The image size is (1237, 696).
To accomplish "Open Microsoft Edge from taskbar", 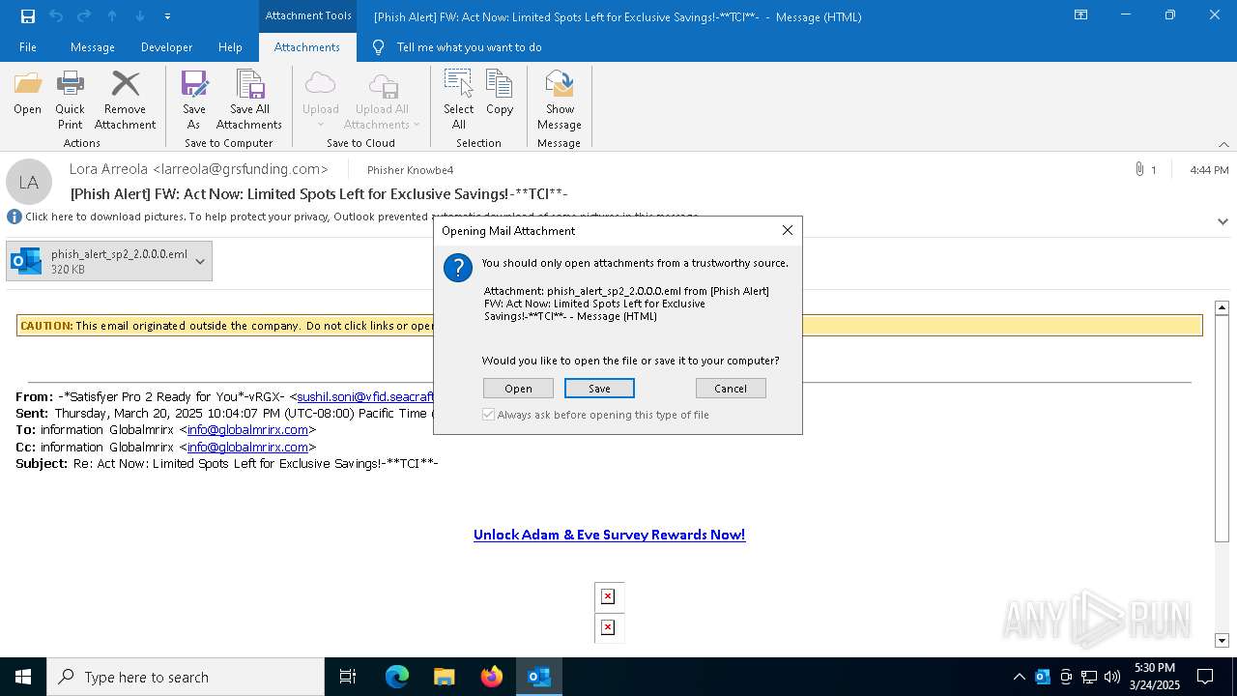I will [397, 677].
